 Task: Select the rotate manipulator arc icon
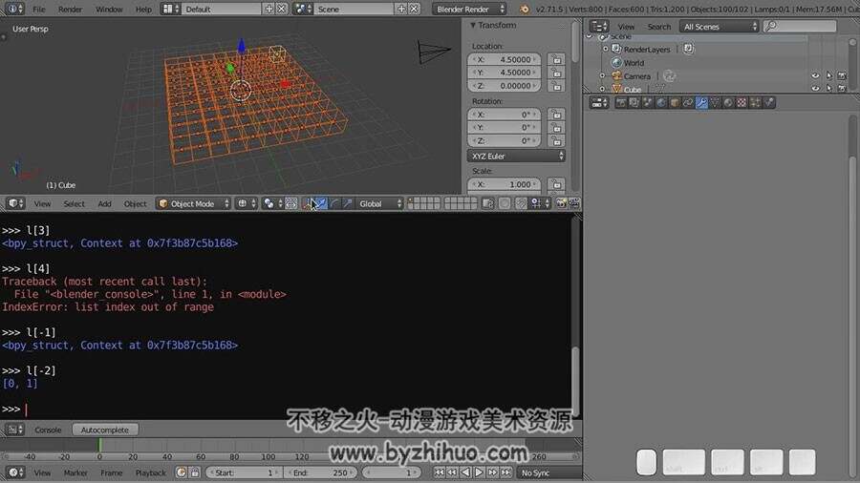click(334, 203)
